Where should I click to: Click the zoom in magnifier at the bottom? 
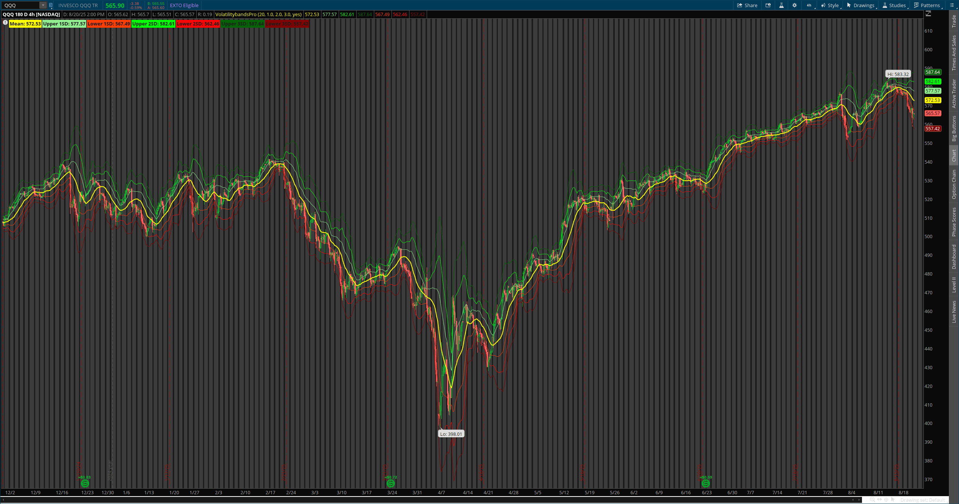pyautogui.click(x=872, y=500)
